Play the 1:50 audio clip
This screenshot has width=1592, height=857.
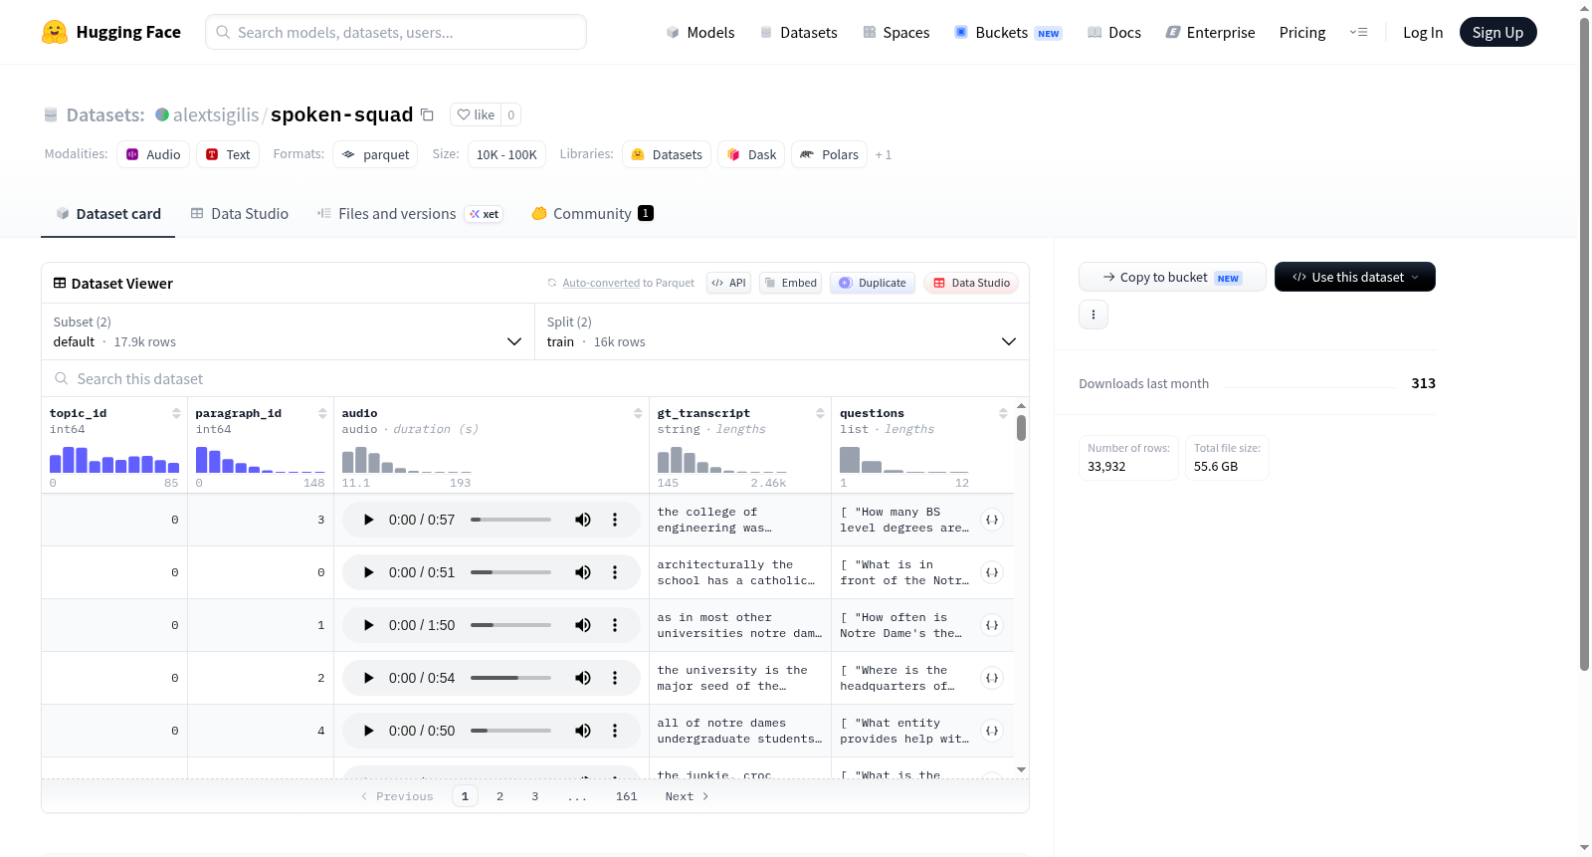click(369, 625)
